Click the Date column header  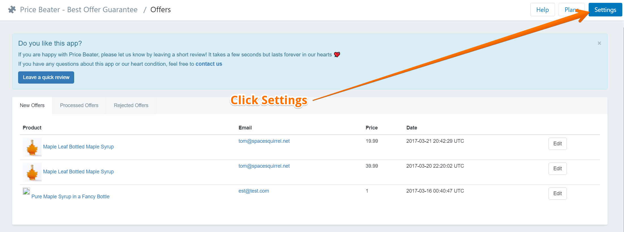pos(412,128)
